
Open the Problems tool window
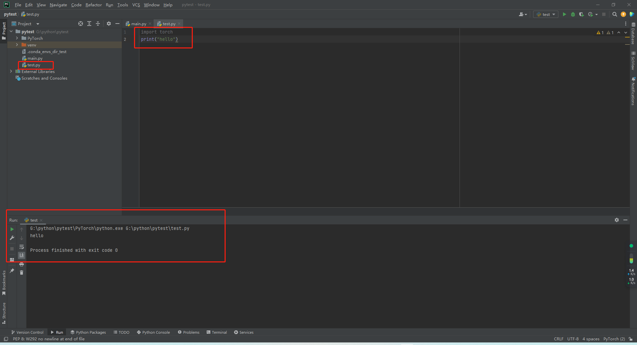188,332
